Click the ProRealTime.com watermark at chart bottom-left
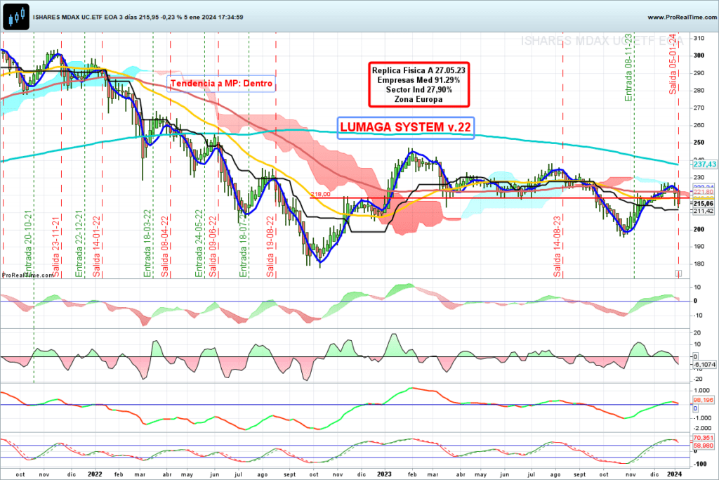The width and height of the screenshot is (719, 480). tap(23, 275)
